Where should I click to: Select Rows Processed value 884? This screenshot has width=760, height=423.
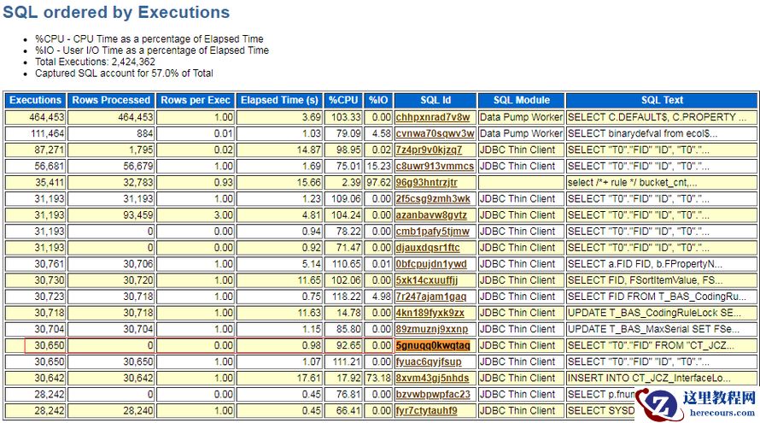click(145, 133)
